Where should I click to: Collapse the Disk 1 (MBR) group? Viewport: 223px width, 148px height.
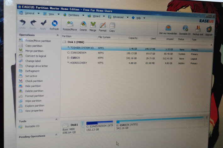pyautogui.click(x=211, y=45)
